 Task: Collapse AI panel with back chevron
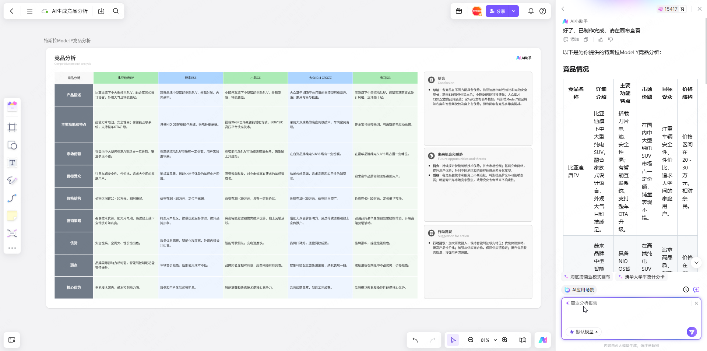pyautogui.click(x=563, y=9)
